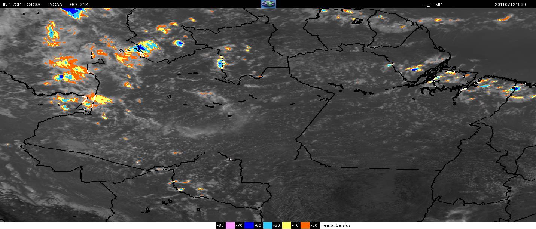This screenshot has width=536, height=229.
Task: Click the CPTEC logo in header
Action: [268, 4]
